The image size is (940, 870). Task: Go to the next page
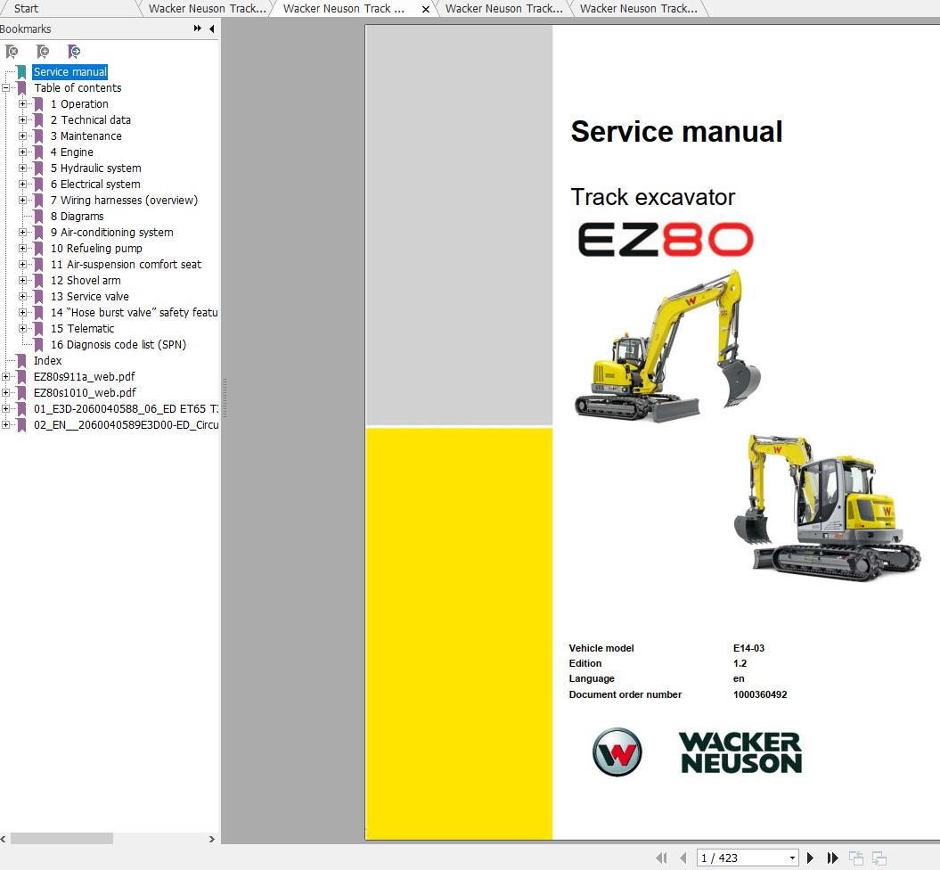(811, 858)
